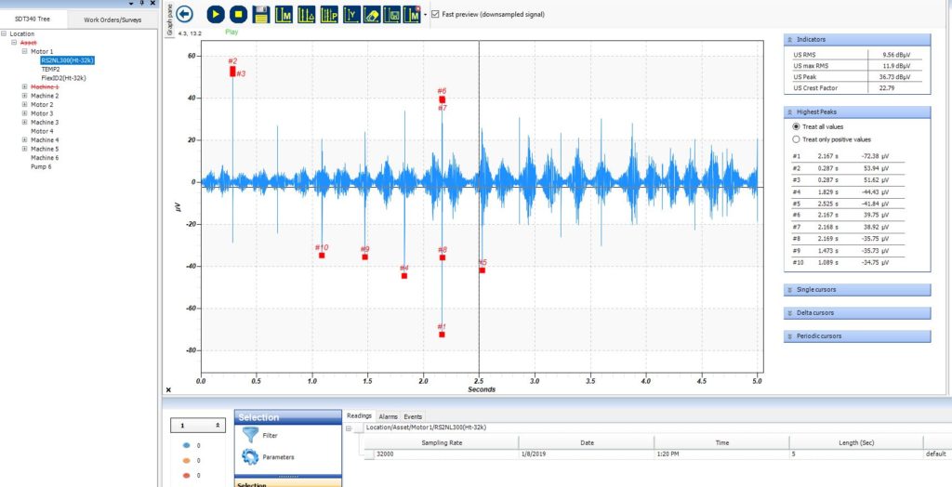Select TEMP2 under Motor 1
Viewport: 952px width, 487px height.
click(50, 69)
